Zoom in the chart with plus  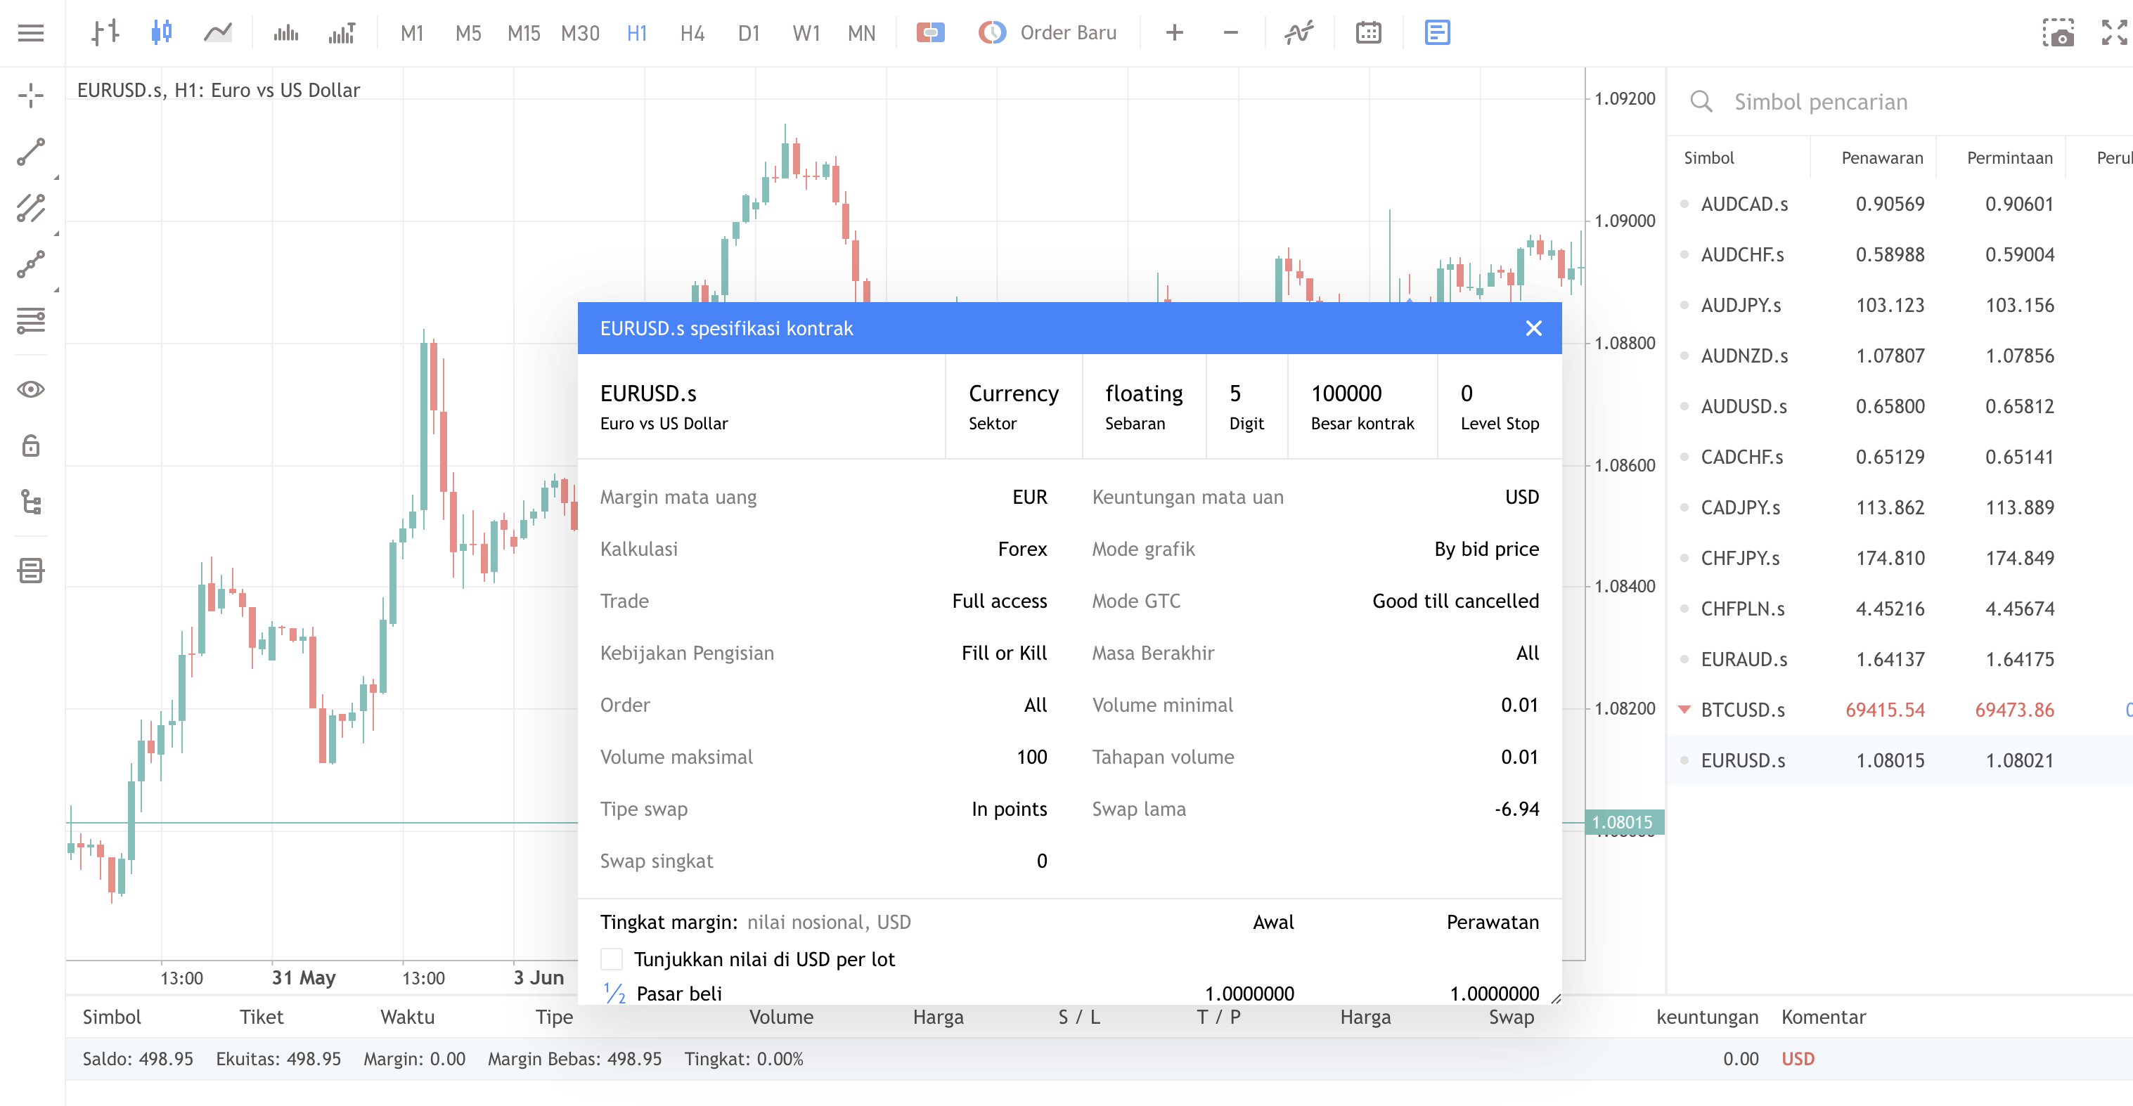coord(1174,33)
